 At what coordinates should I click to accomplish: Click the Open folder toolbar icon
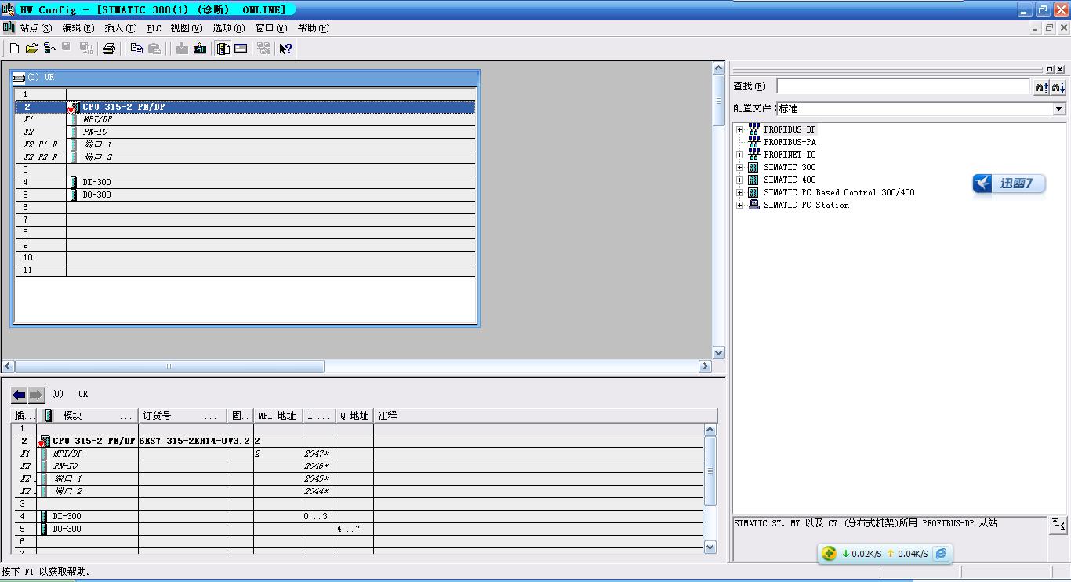click(x=31, y=49)
